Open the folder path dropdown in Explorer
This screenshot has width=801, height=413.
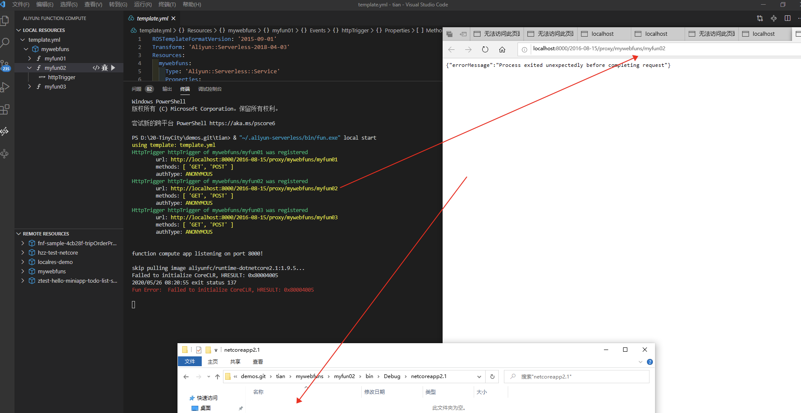coord(479,376)
